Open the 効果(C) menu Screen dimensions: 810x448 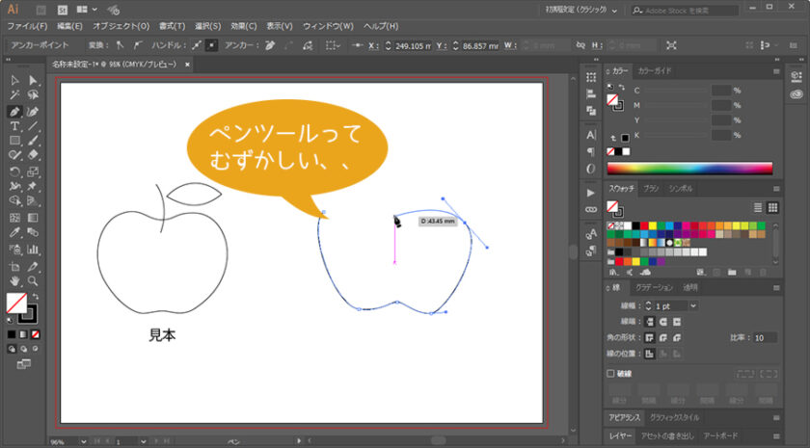(244, 26)
